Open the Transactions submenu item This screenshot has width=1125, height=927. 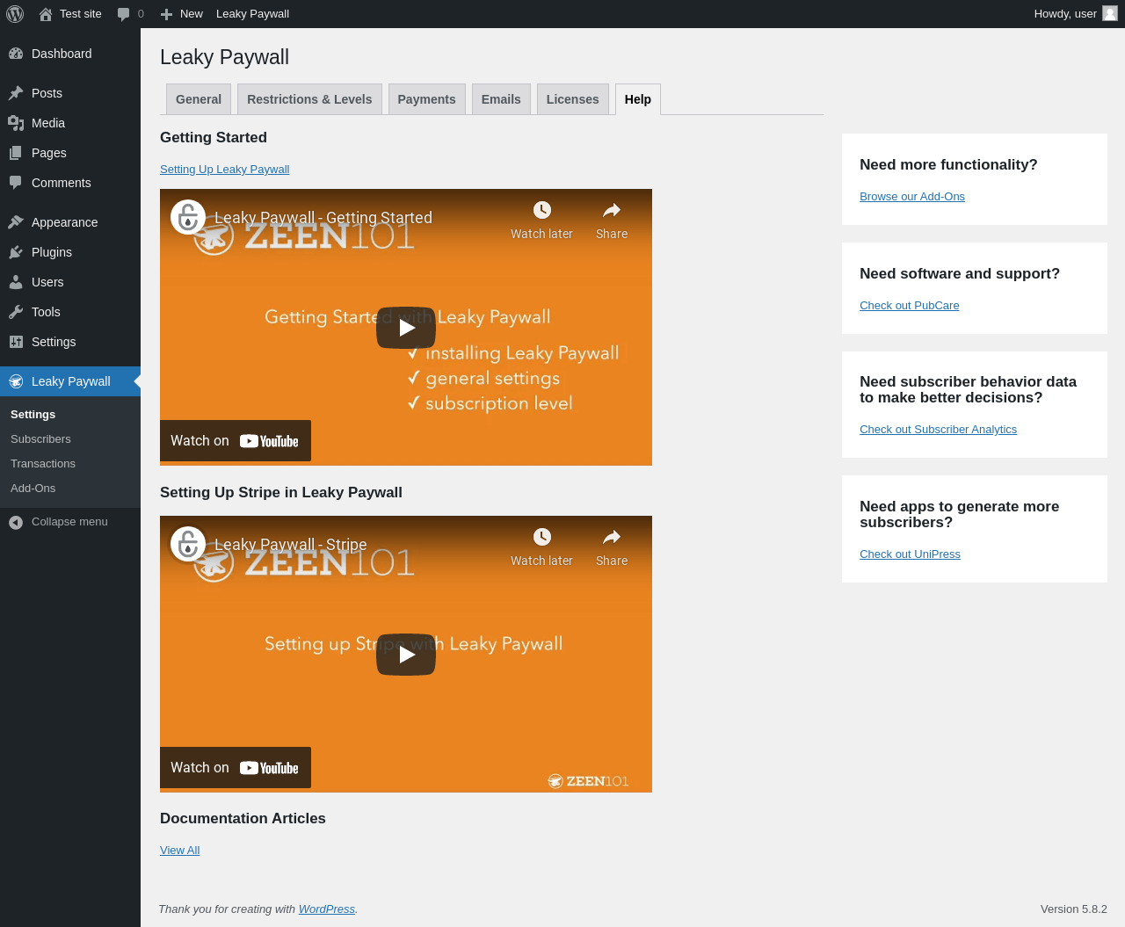43,464
